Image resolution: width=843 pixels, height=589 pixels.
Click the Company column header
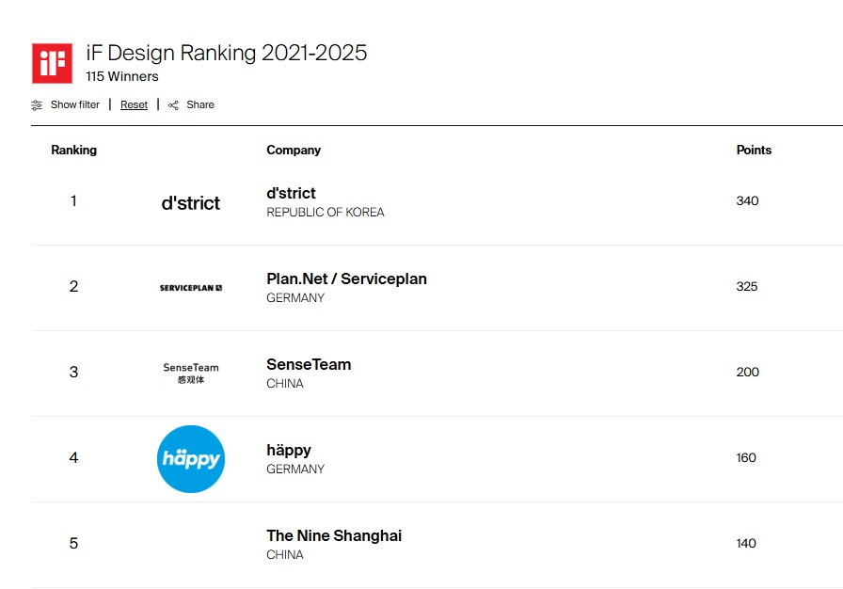pos(294,151)
